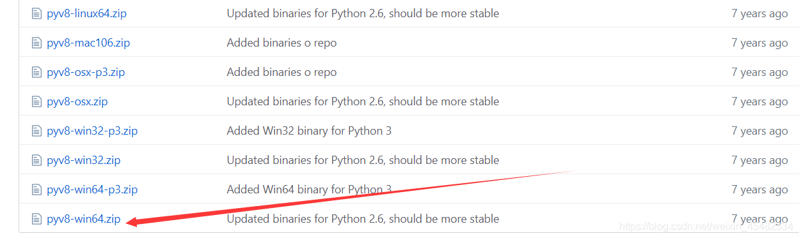799x238 pixels.
Task: Open the pyv8-linux64.zip file link
Action: pyautogui.click(x=91, y=13)
